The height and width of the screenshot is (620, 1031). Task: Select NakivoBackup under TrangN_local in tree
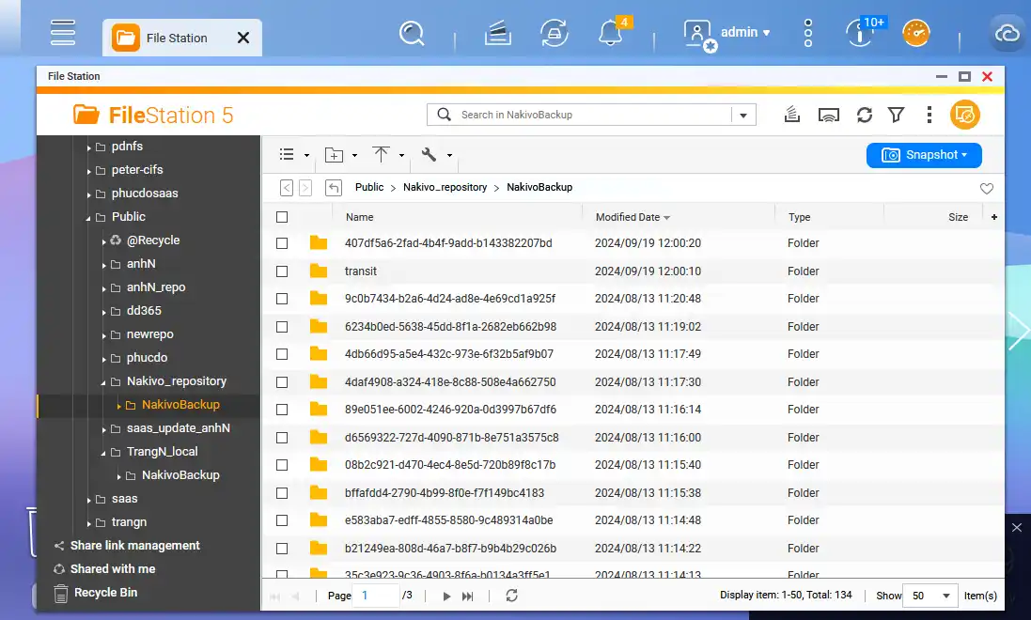[x=180, y=475]
